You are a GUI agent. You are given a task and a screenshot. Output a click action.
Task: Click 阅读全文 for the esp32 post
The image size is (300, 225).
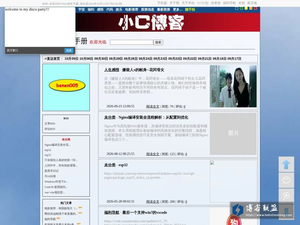click(x=153, y=201)
